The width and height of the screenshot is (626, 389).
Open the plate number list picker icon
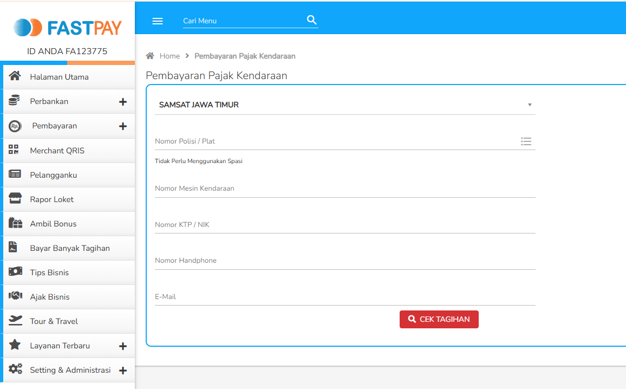pos(526,141)
